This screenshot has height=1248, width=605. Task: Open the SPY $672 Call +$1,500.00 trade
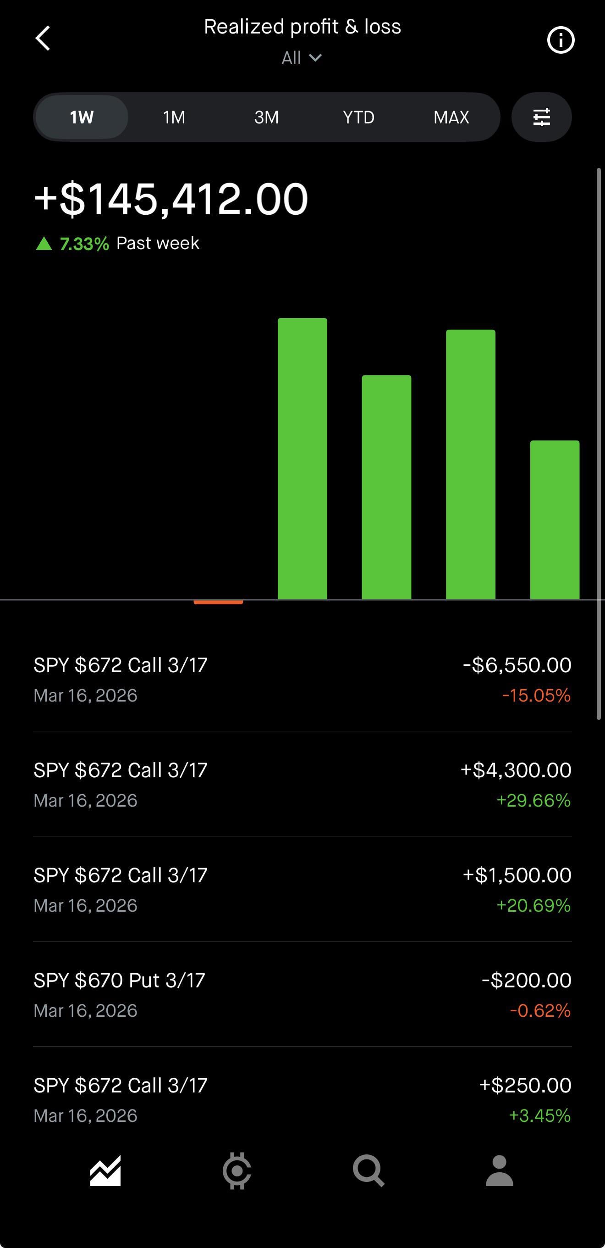(302, 890)
